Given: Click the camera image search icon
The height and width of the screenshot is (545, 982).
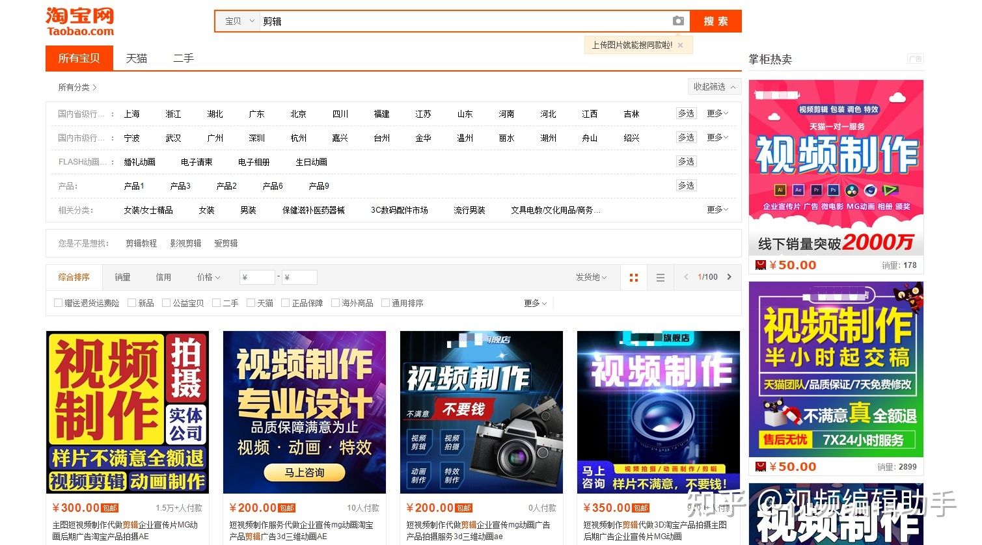Looking at the screenshot, I should click(678, 21).
